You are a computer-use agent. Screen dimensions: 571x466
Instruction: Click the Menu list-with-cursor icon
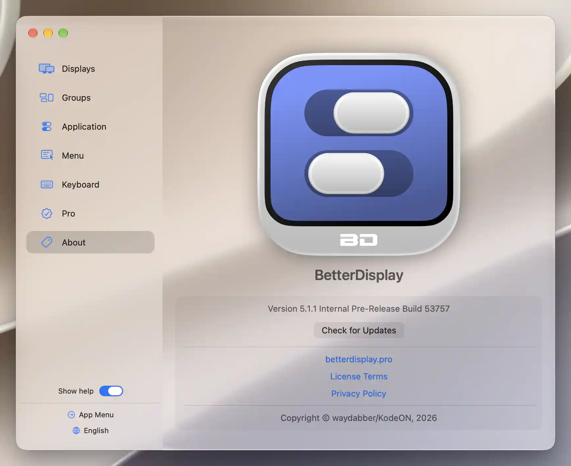(47, 155)
